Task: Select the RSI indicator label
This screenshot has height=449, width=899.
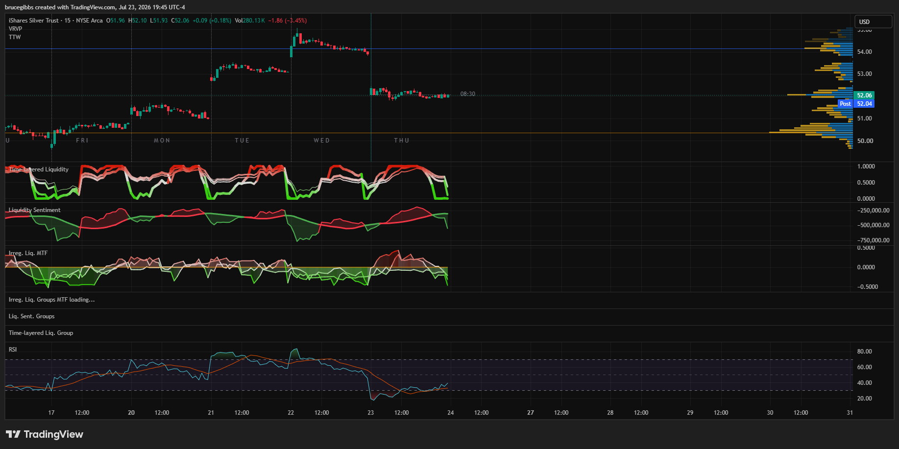Action: click(13, 350)
